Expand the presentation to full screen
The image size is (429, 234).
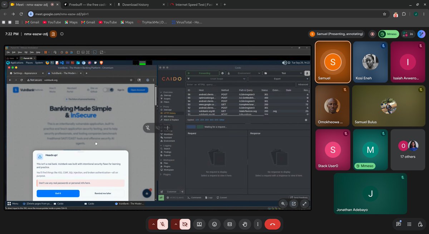[304, 204]
